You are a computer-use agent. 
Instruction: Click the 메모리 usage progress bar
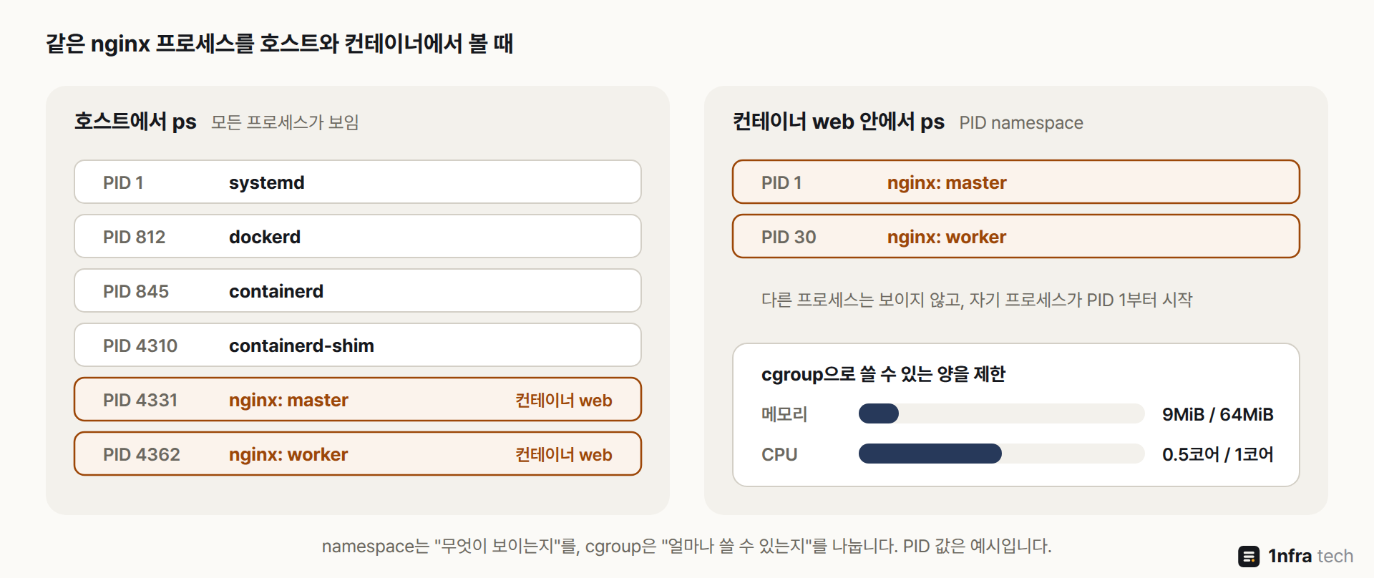pos(1002,413)
